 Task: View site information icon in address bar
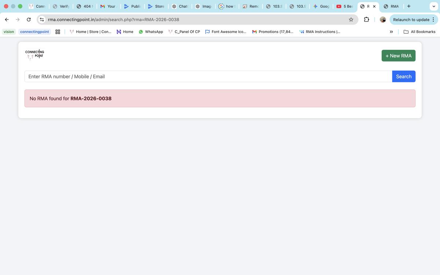tap(42, 19)
